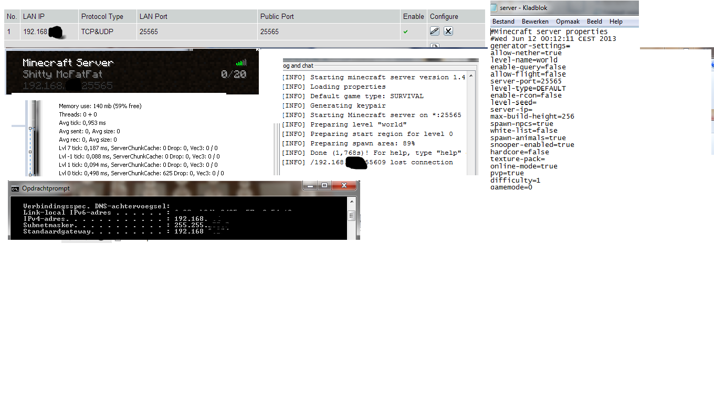Viewport: 714px width, 403px height.
Task: Click the green signal bars in Minecraft server entry
Action: coord(241,62)
